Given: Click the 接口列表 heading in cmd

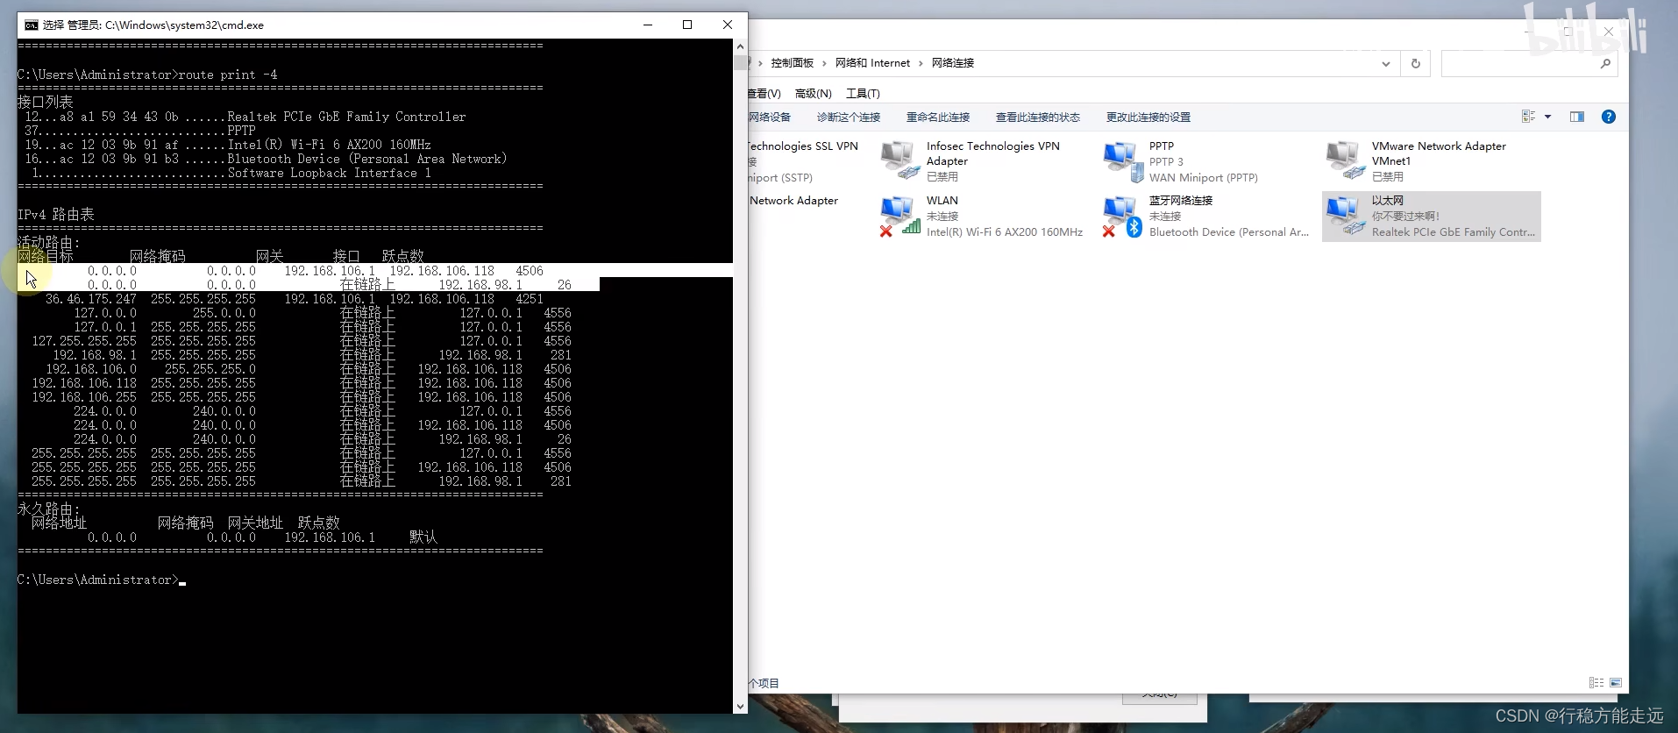Looking at the screenshot, I should 45,102.
